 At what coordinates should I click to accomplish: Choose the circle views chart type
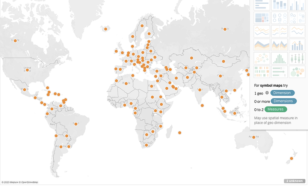[x=279, y=18]
